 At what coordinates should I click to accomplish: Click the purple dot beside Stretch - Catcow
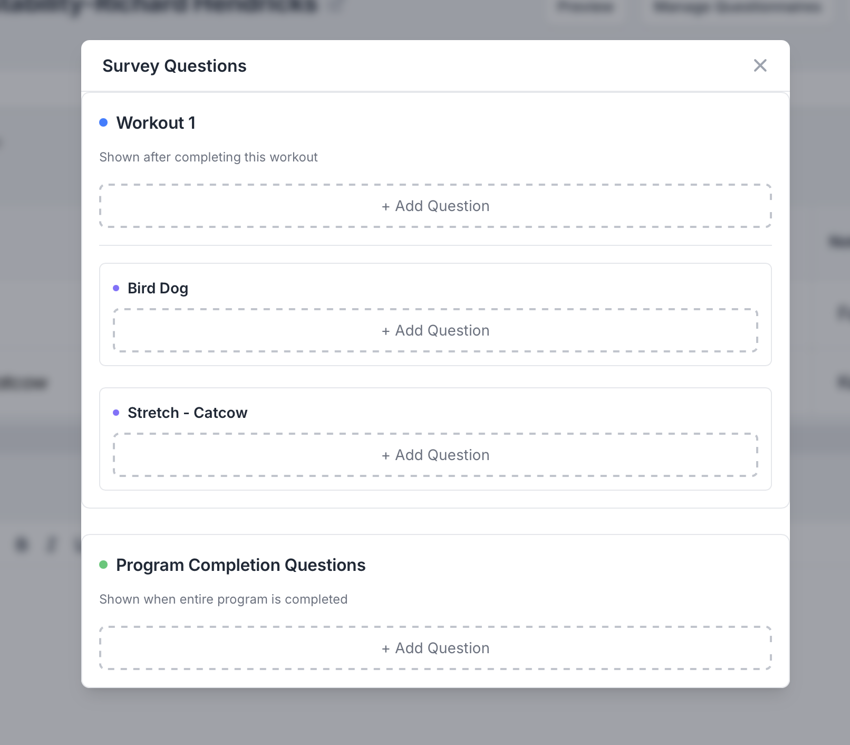[x=116, y=413]
